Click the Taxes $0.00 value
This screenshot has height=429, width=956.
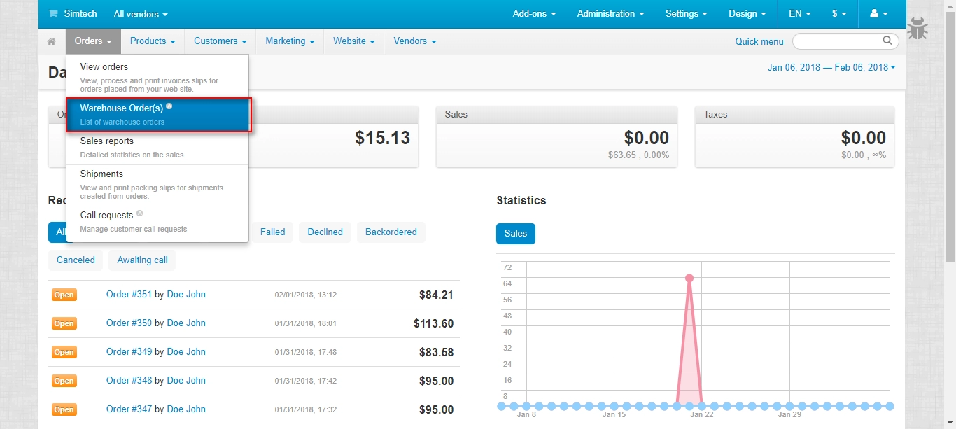click(x=864, y=138)
